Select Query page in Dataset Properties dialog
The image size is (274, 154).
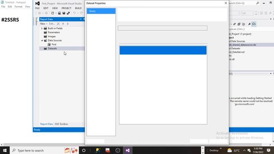101,11
